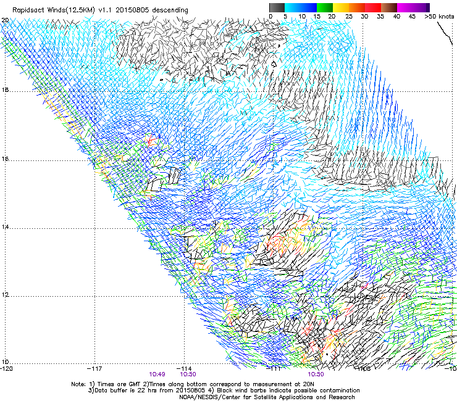Click the legend value 40
This screenshot has width=457, height=401.
tap(396, 17)
